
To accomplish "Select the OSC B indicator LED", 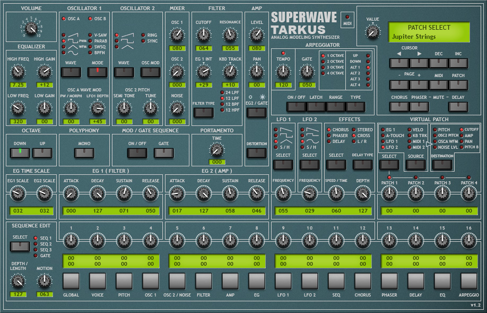I will [x=90, y=19].
